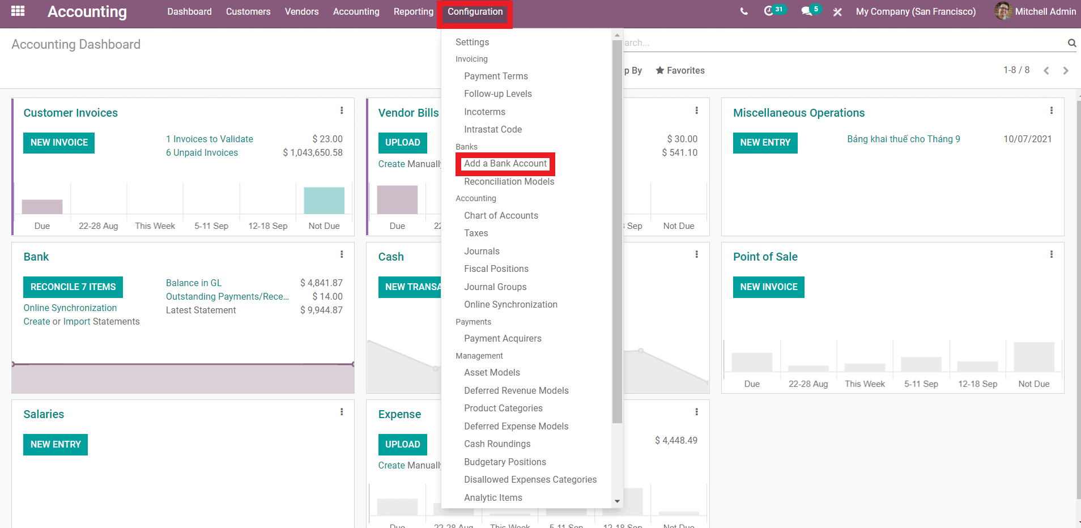Open the Favorites star filter

680,70
